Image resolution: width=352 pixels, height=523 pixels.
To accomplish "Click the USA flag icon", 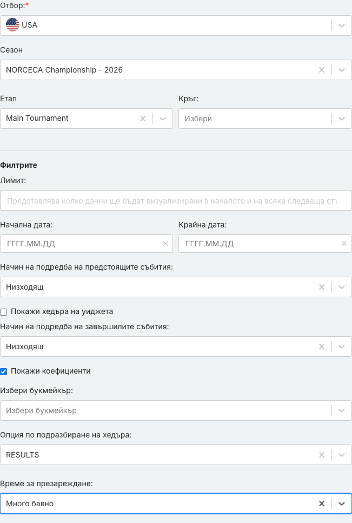I will 12,25.
